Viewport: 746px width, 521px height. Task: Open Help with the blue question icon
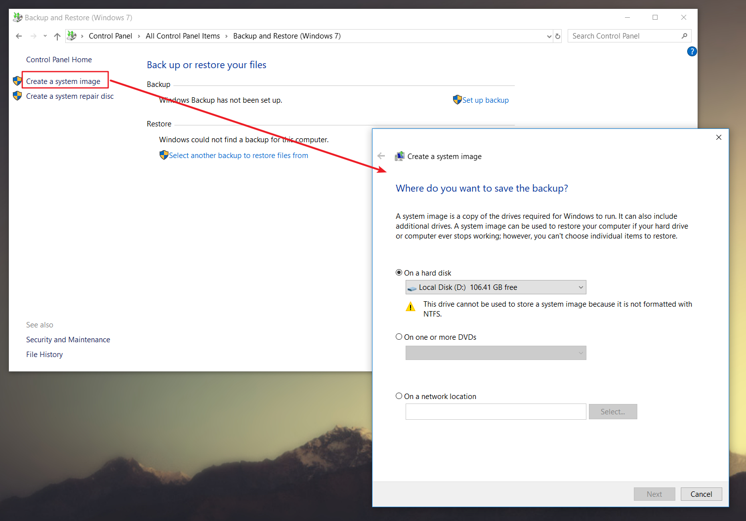[x=692, y=51]
